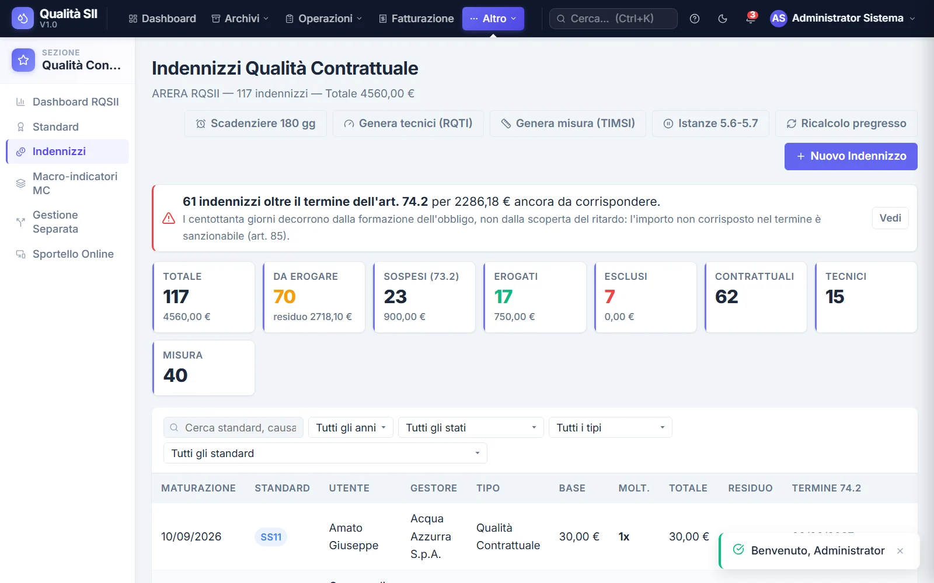The width and height of the screenshot is (934, 583).
Task: Open Dashboard RQSII in sidebar
Action: coord(67,102)
